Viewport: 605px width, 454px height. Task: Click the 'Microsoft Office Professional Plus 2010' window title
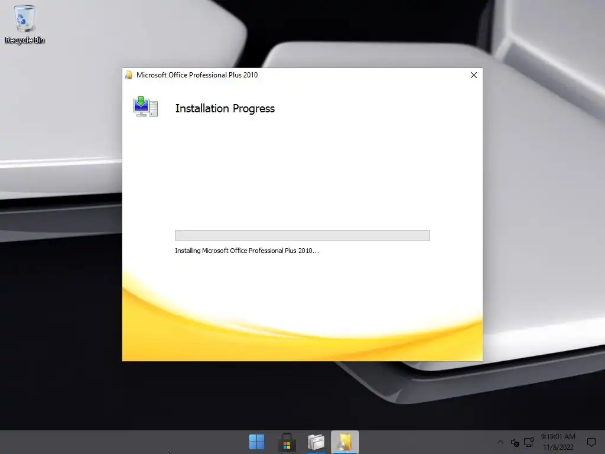pos(197,75)
